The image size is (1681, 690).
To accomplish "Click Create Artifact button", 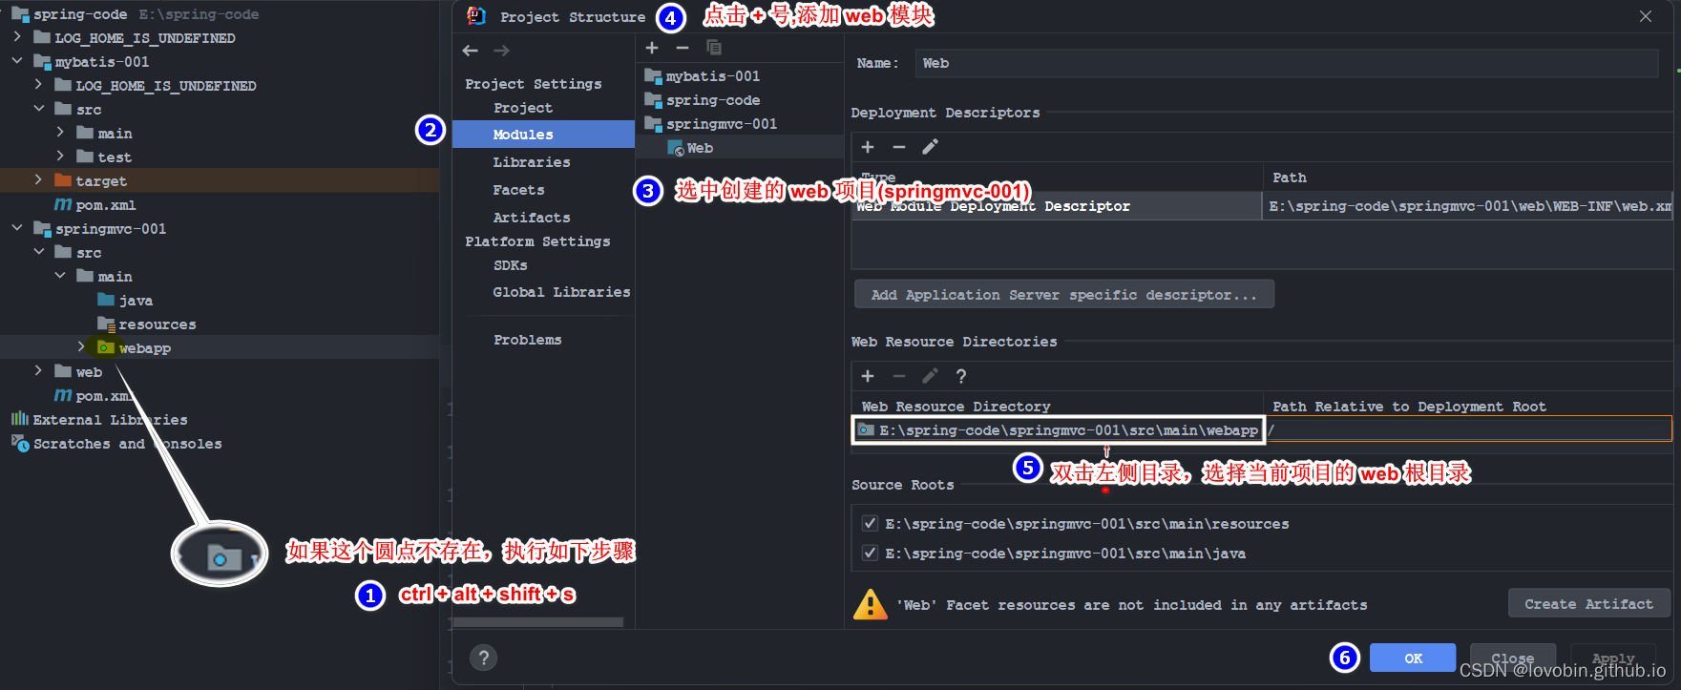I will (1588, 603).
